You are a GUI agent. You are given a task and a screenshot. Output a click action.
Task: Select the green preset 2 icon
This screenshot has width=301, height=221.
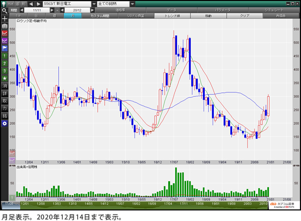click(5, 63)
